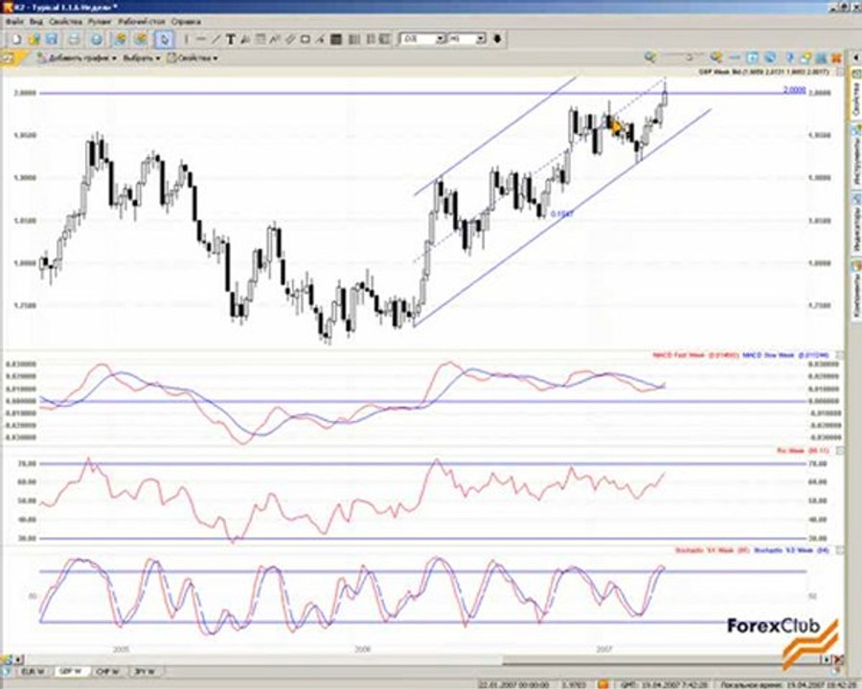
Task: Click the orange status bar indicator icon
Action: click(603, 684)
